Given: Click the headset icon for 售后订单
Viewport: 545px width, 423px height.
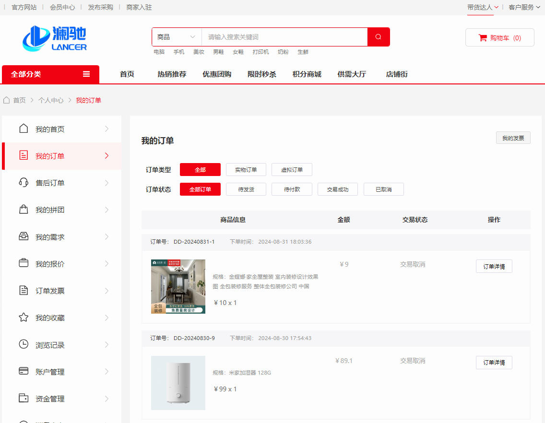Looking at the screenshot, I should click(x=24, y=183).
